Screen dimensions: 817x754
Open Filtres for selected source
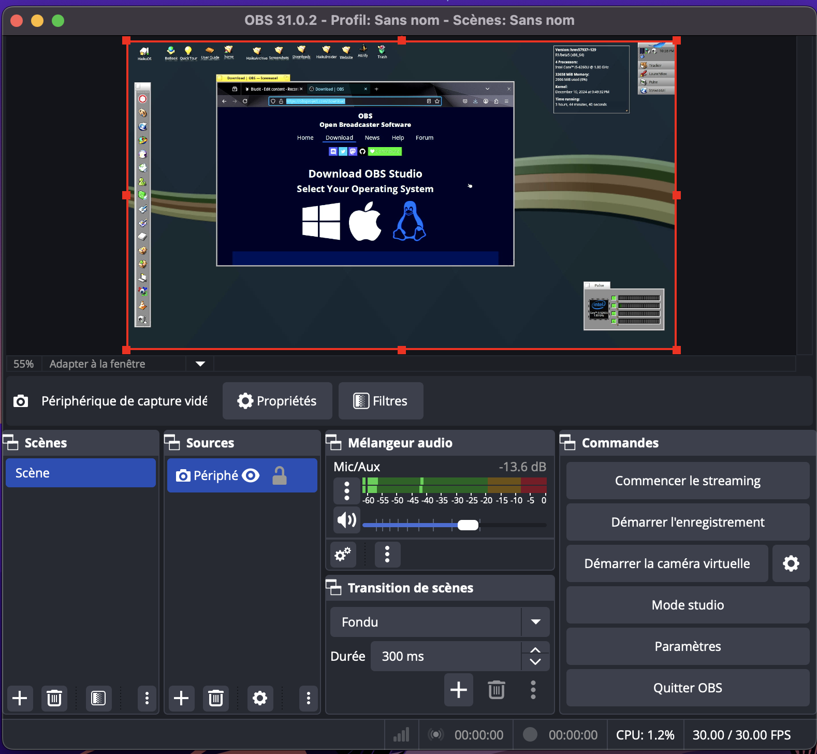381,401
